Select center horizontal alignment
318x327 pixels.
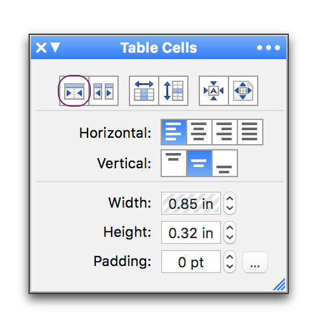click(x=199, y=132)
